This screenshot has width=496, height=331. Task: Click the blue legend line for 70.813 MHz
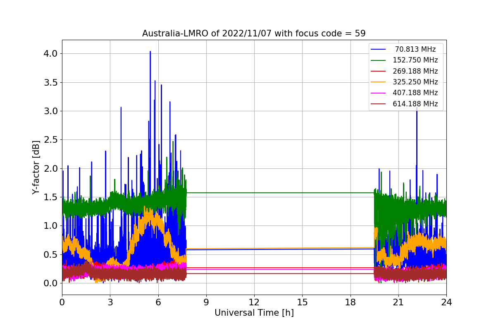pyautogui.click(x=379, y=49)
